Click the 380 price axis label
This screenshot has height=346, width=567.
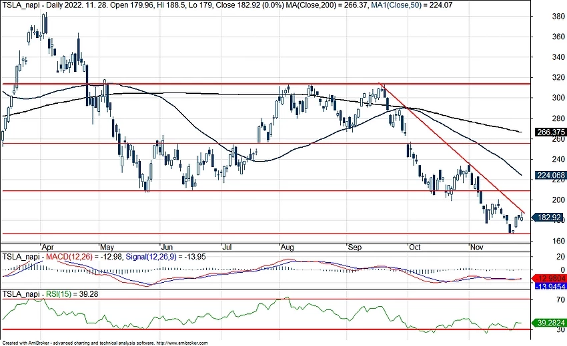point(558,17)
